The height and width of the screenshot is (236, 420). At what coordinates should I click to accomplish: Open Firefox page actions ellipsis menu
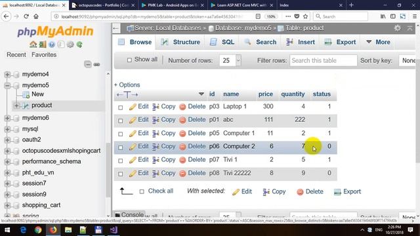[288, 16]
